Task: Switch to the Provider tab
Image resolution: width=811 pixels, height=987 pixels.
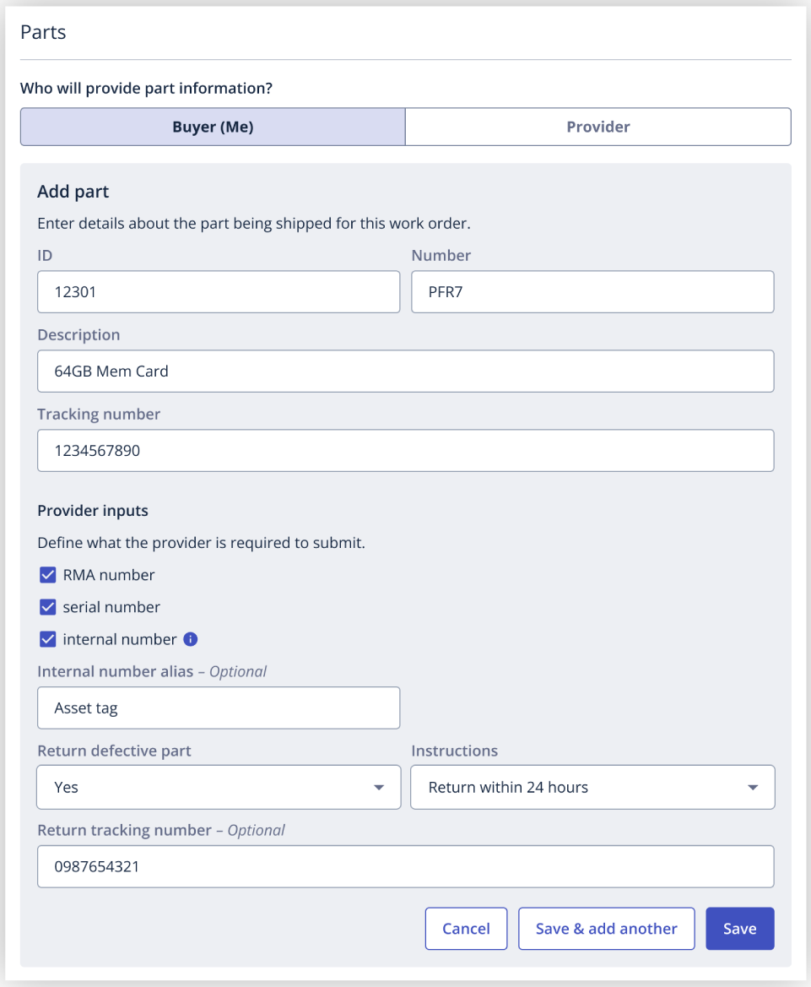Action: [x=598, y=127]
